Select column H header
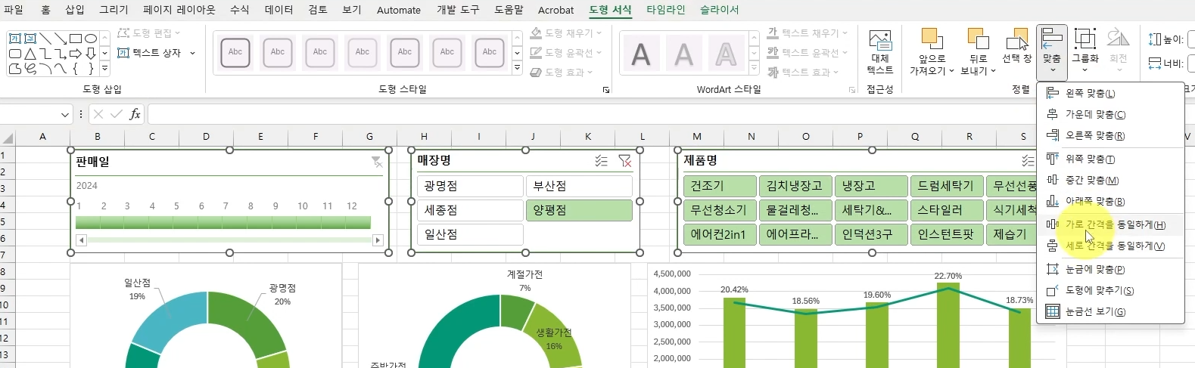Screen dimensions: 1195x368 [424, 137]
